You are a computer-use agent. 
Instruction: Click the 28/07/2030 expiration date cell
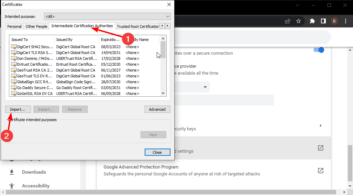pyautogui.click(x=111, y=82)
